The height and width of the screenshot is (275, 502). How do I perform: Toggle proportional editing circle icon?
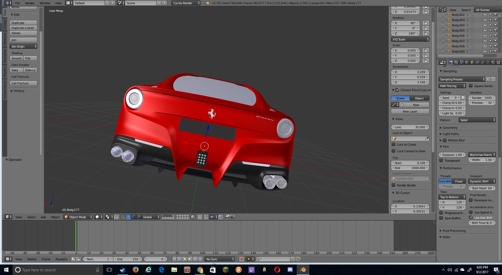200,217
